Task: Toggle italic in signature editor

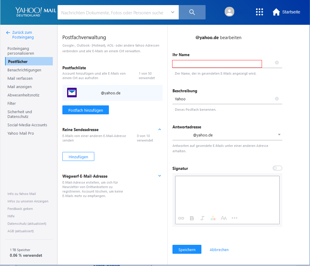Action: coord(202,218)
